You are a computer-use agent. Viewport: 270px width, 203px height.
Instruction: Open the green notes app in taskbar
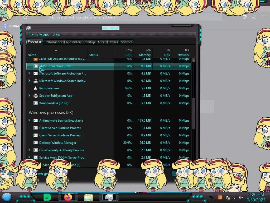click(47, 197)
